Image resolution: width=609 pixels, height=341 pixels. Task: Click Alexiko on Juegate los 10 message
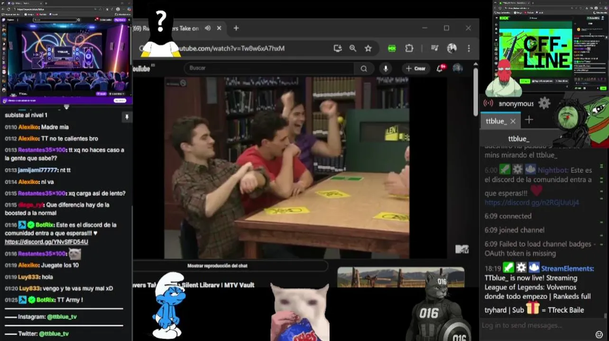(28, 265)
